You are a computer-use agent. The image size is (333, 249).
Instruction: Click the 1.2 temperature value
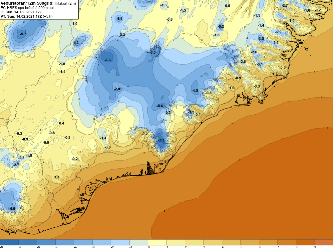275,74
